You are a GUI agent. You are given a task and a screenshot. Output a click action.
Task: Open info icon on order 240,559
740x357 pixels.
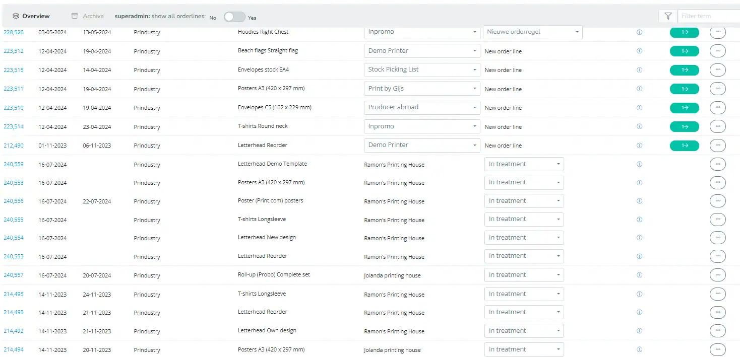click(640, 164)
